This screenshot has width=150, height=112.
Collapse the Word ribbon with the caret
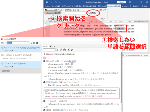click(148, 19)
